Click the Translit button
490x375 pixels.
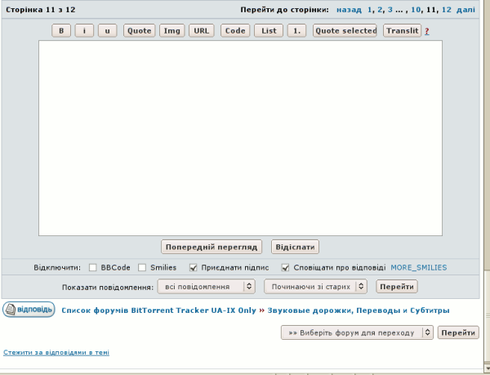(x=402, y=30)
